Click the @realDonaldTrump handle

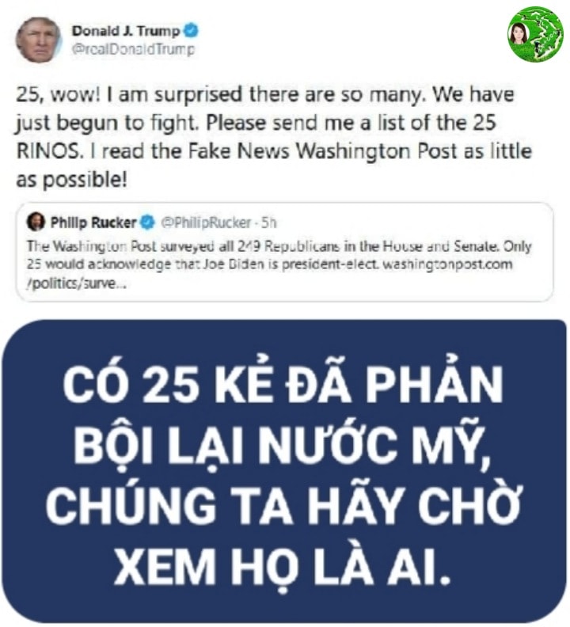point(133,49)
